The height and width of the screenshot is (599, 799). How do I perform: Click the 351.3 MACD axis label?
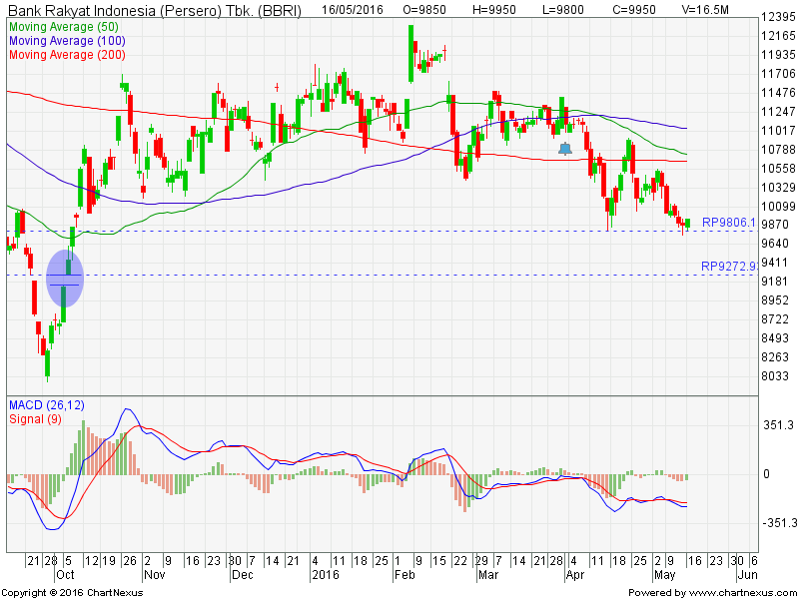[778, 425]
